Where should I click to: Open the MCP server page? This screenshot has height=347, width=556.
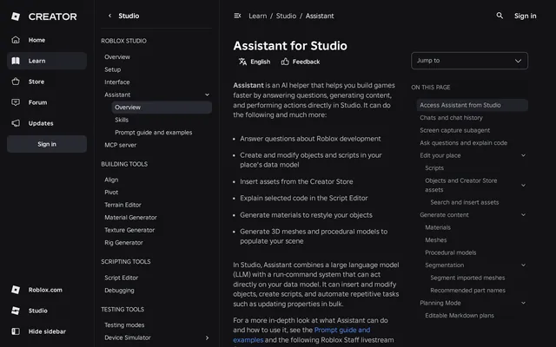pyautogui.click(x=120, y=145)
